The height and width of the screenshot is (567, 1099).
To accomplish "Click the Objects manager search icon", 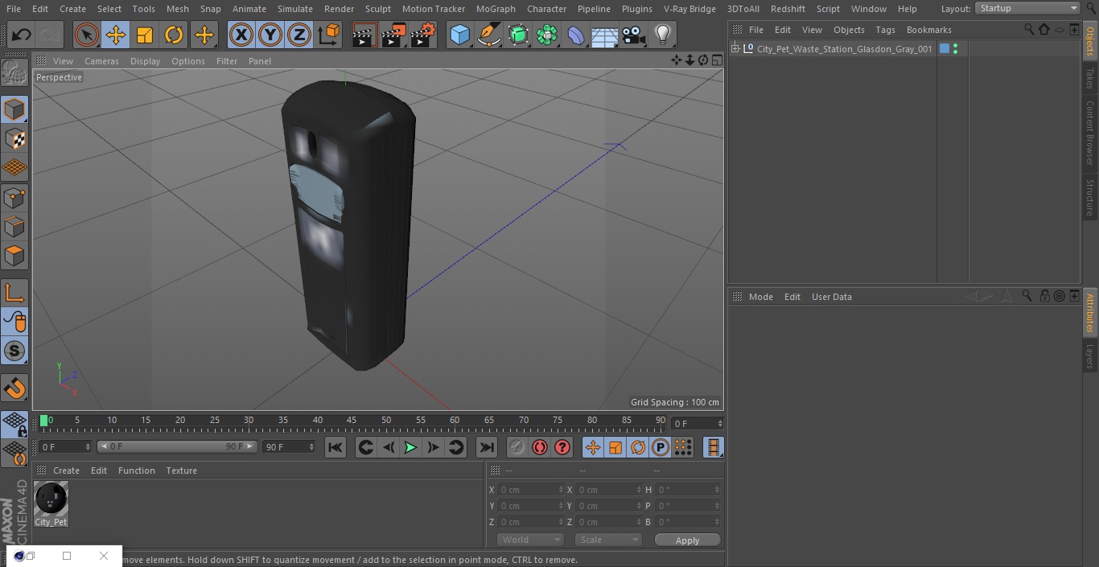I will click(x=1028, y=30).
